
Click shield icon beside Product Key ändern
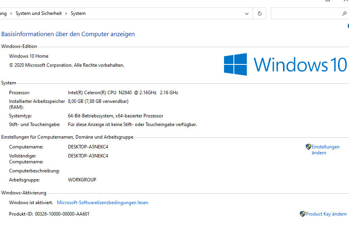(x=303, y=214)
